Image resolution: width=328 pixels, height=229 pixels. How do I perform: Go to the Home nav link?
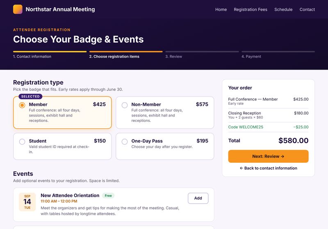221,9
